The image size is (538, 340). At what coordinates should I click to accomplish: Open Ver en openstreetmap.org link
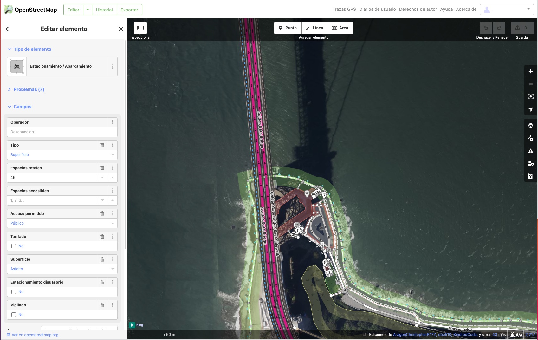coord(33,335)
